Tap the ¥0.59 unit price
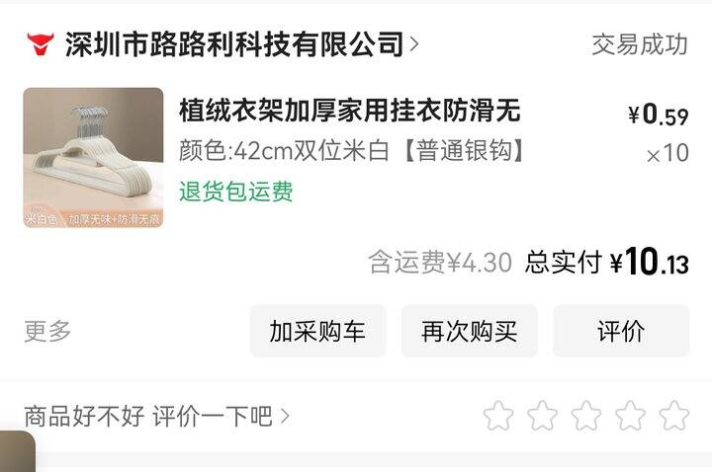Screen dimensions: 712x472 [659, 115]
